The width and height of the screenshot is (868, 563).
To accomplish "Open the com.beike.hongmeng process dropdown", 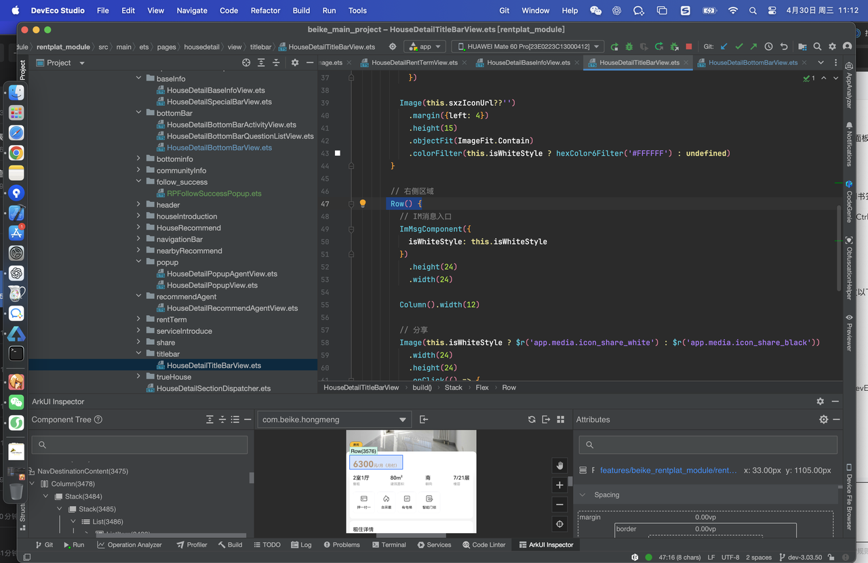I will pyautogui.click(x=334, y=419).
